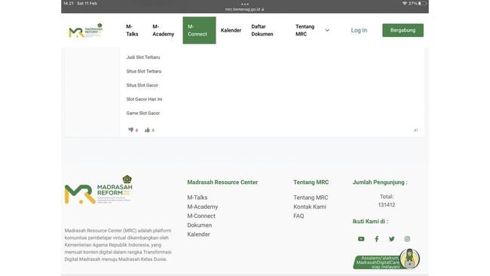Image resolution: width=490 pixels, height=276 pixels.
Task: Click the thumbs-up like icon
Action: pos(147,130)
